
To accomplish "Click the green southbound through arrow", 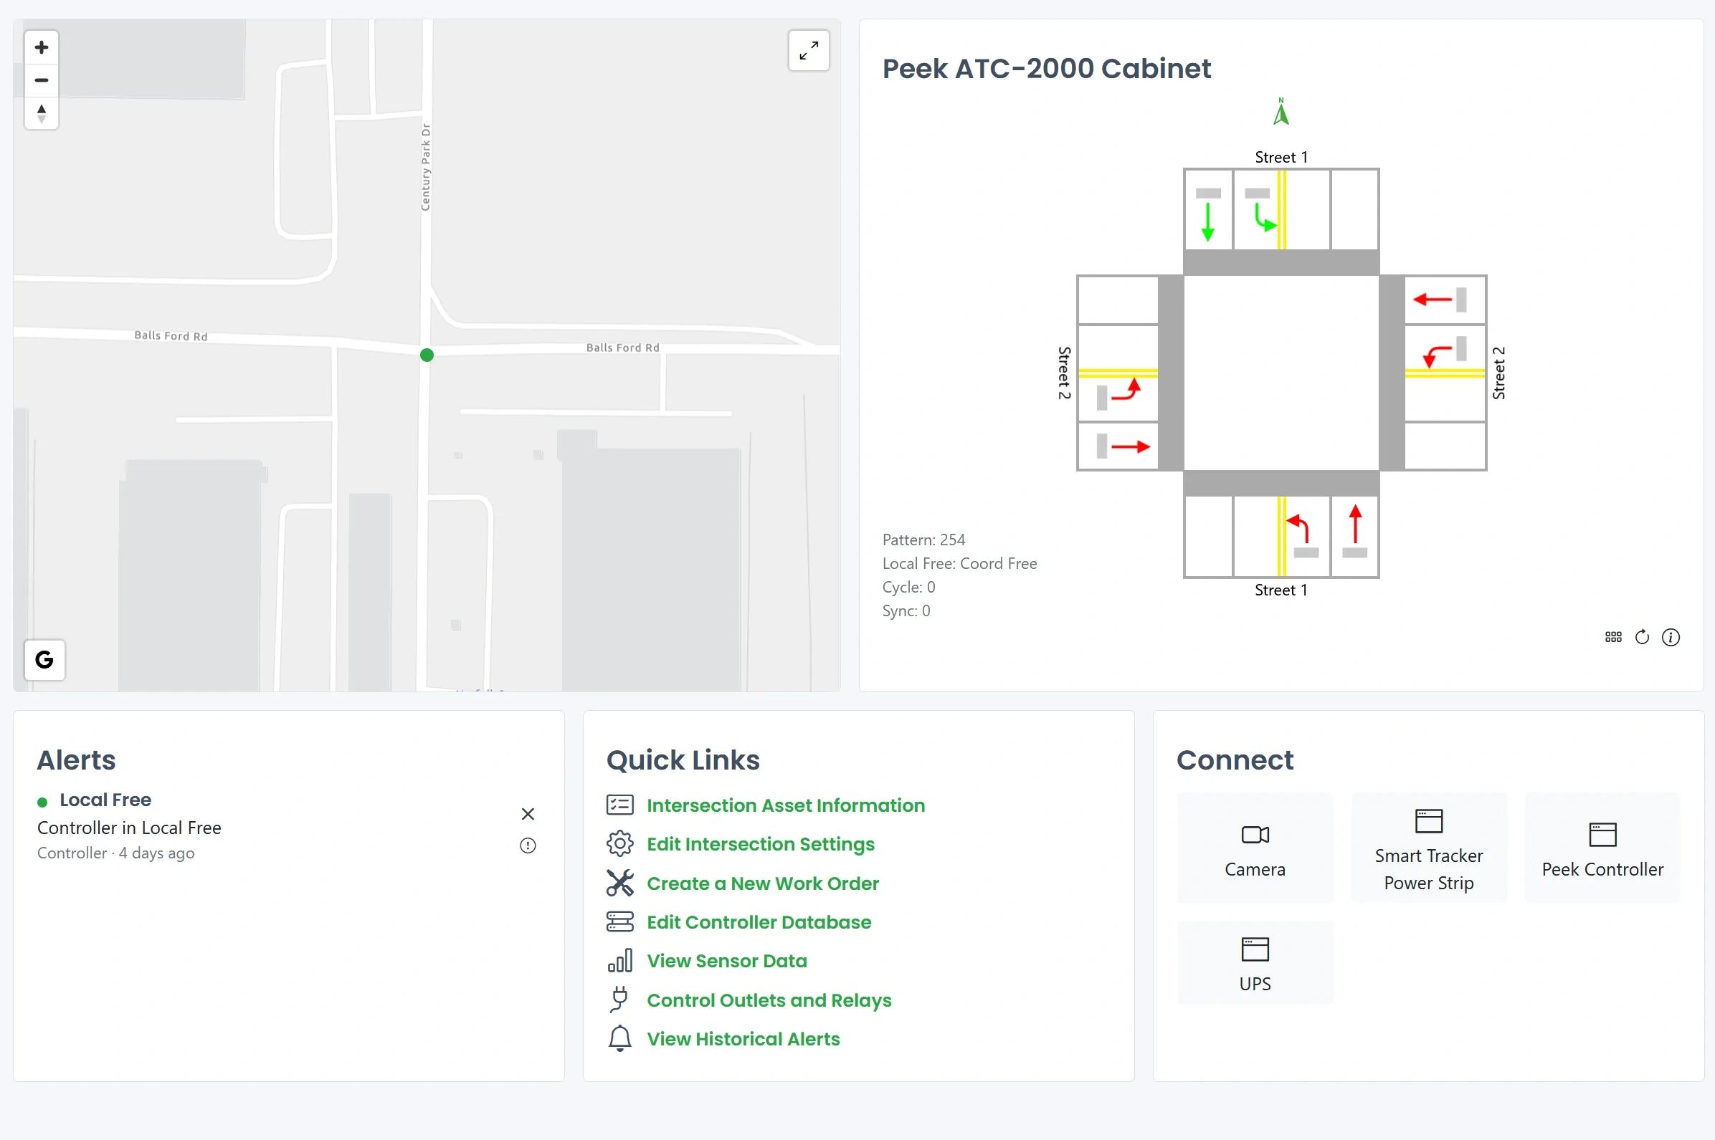I will tap(1207, 221).
